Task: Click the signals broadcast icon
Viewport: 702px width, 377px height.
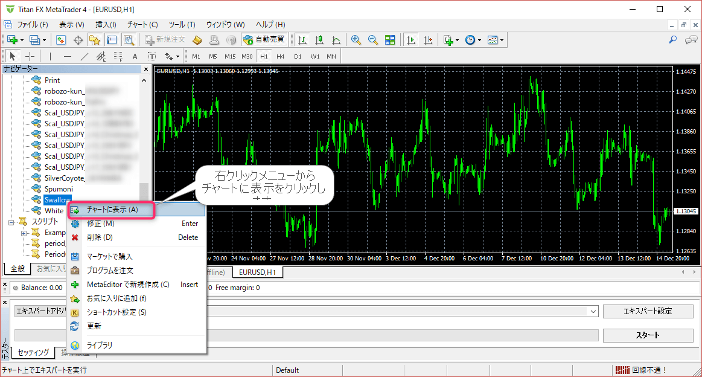Action: (x=231, y=40)
